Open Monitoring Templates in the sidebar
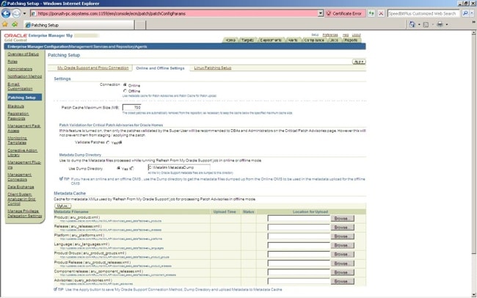Screen dimensions: 477x298 [x=18, y=140]
